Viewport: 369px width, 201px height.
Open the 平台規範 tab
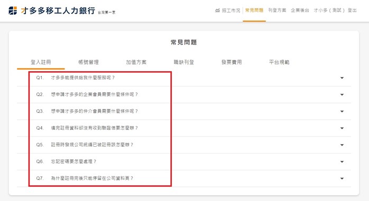click(x=279, y=62)
